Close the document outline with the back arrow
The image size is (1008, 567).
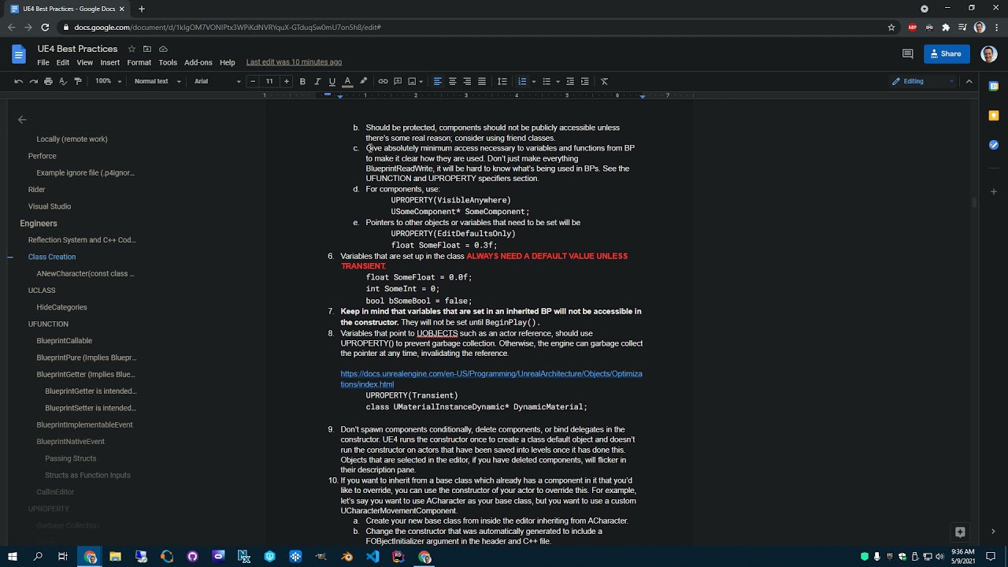pos(22,120)
